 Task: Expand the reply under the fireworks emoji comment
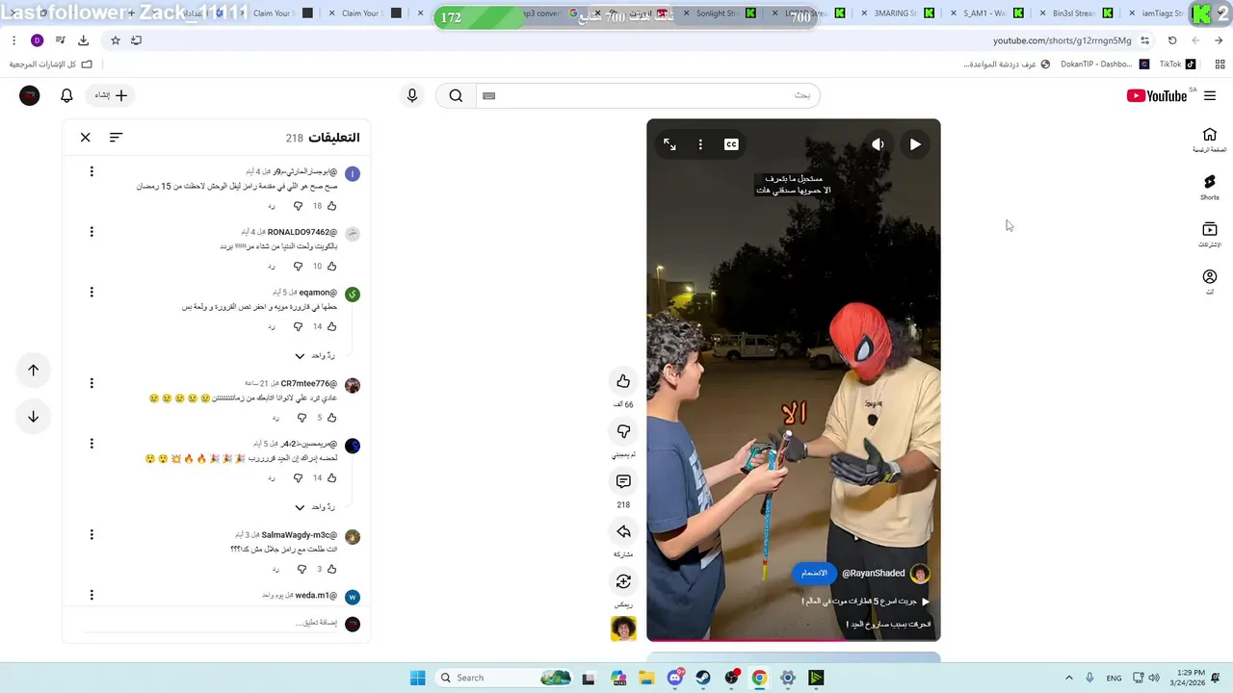coord(315,507)
